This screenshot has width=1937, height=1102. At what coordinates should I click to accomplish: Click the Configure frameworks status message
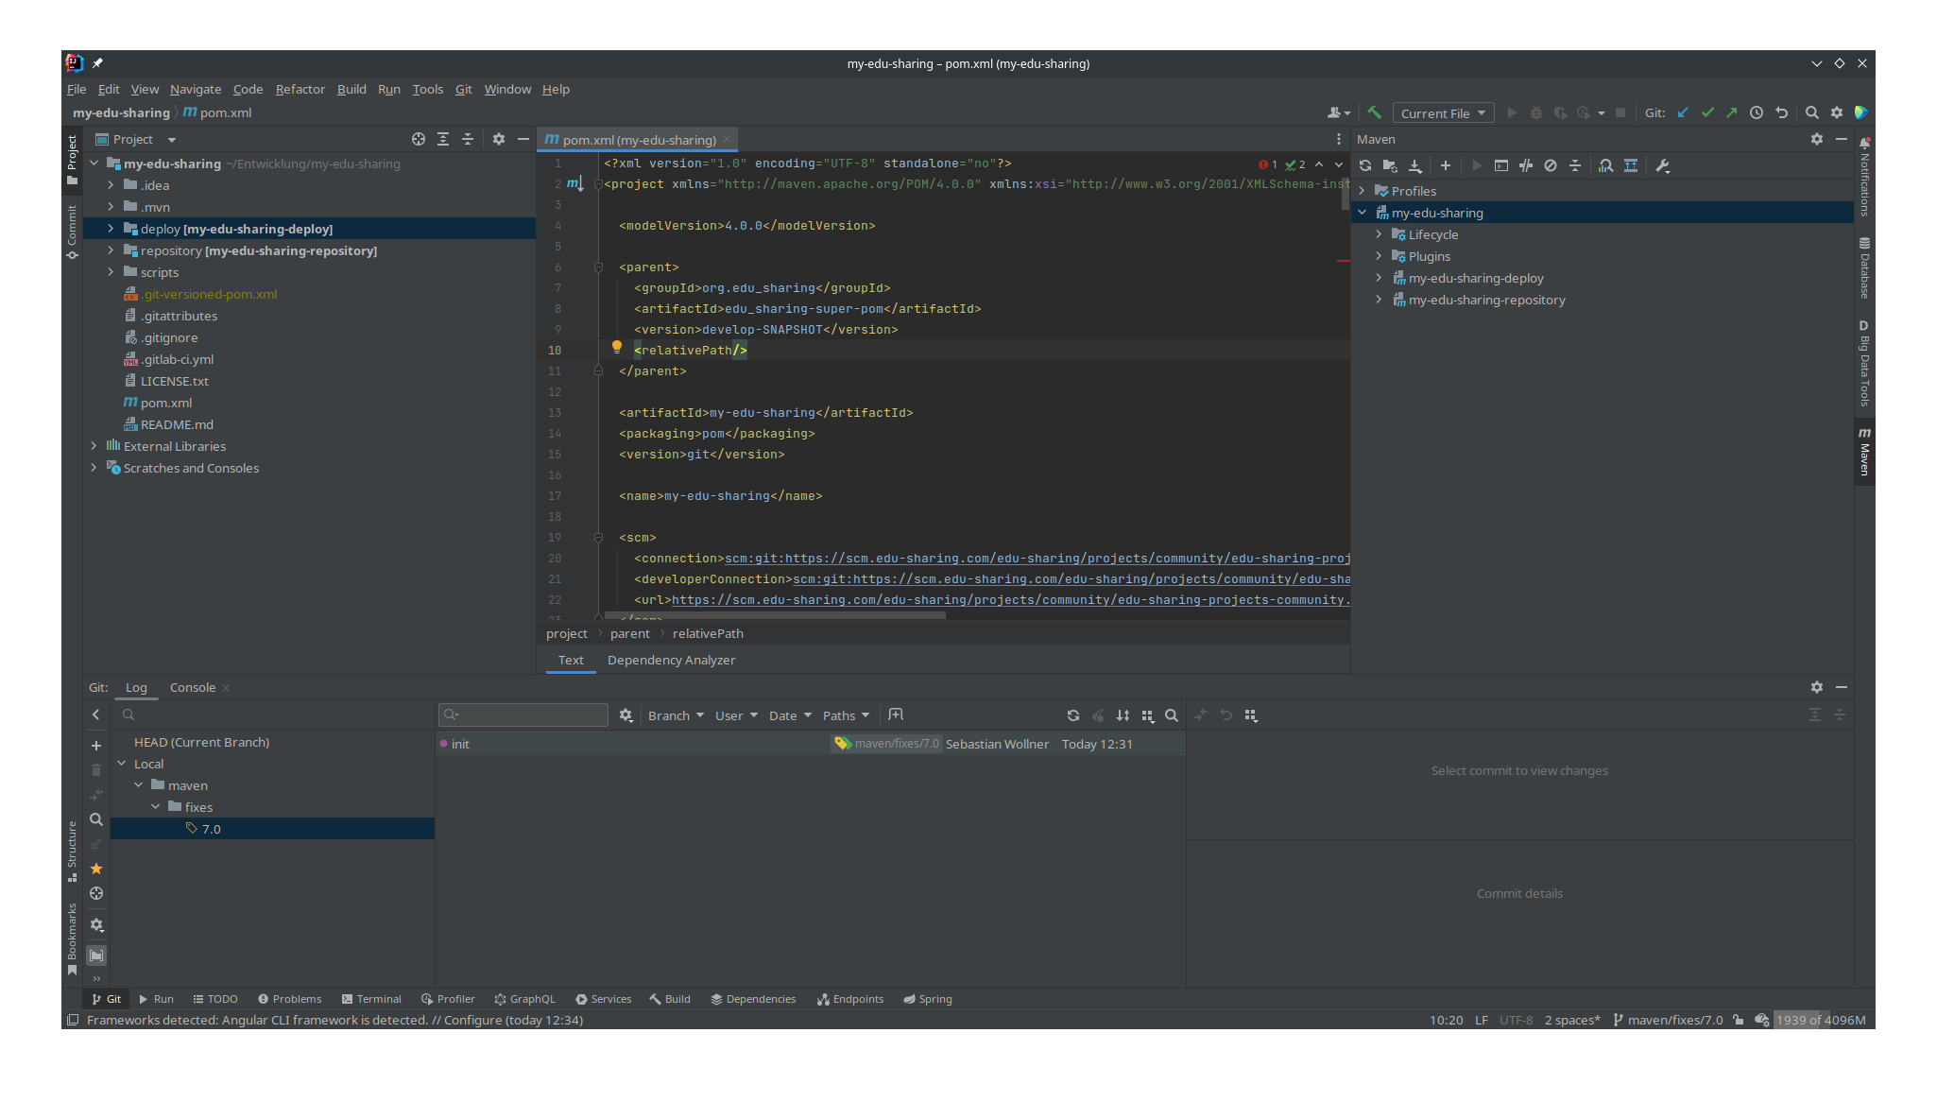(334, 1020)
